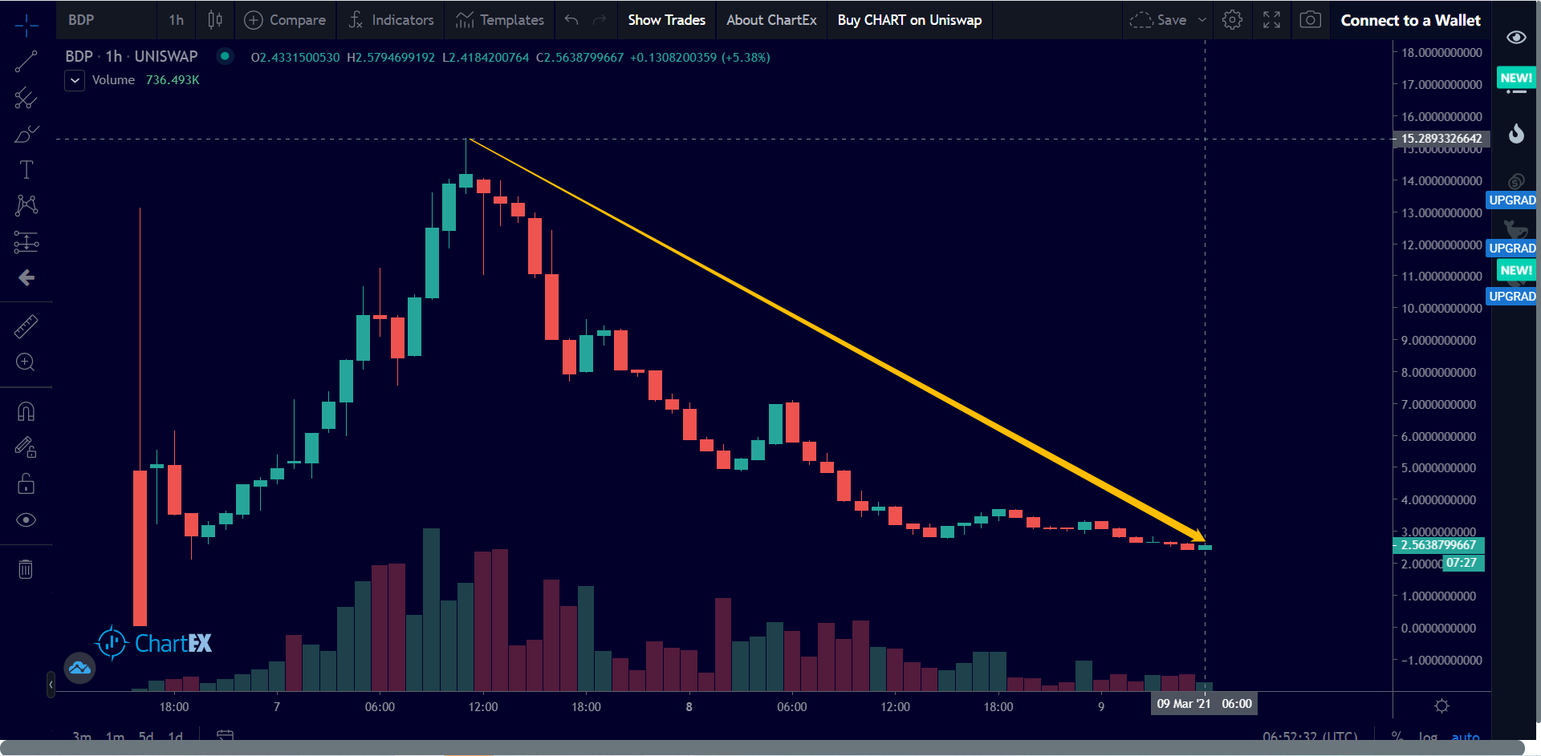Toggle log scale

point(1428,737)
